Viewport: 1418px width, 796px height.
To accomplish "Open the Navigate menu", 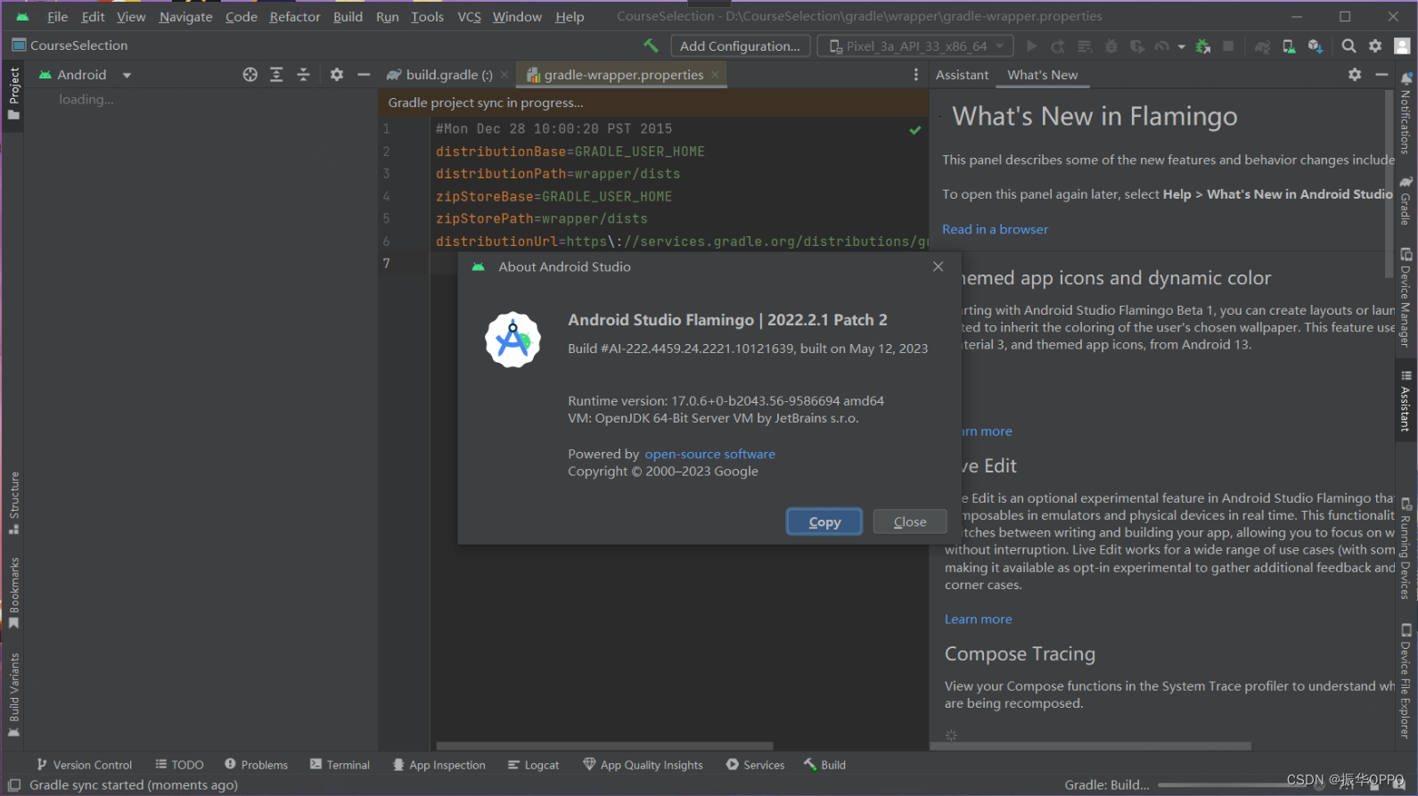I will pos(186,16).
